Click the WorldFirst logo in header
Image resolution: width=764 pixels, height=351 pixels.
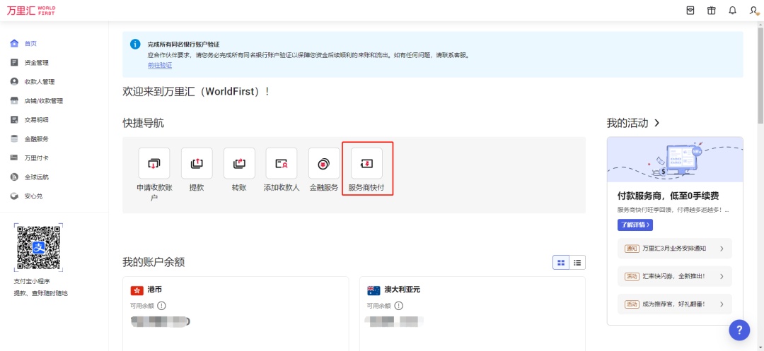30,11
